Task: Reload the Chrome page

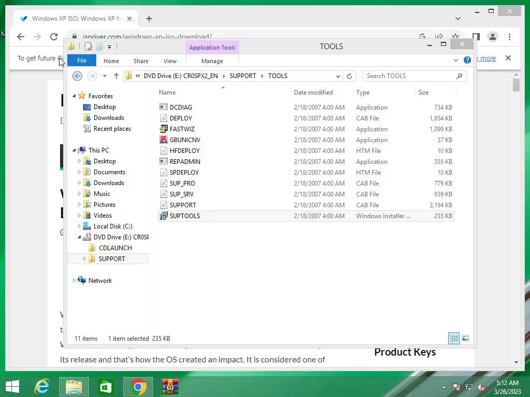Action: (54, 37)
